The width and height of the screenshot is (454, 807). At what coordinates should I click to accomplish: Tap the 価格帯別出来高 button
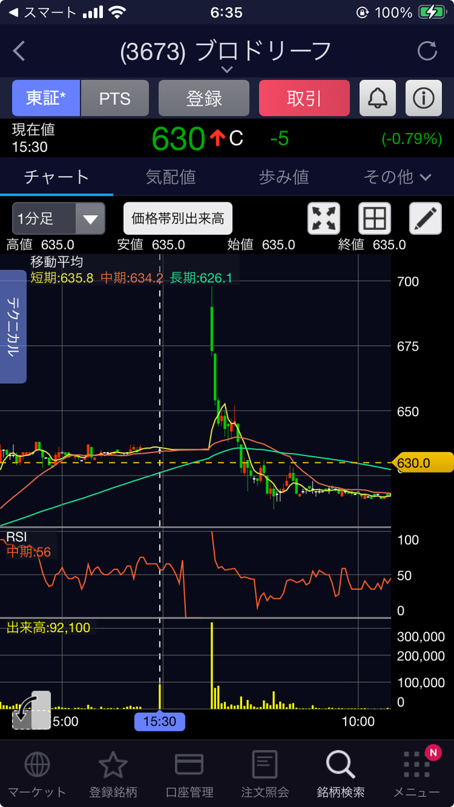[x=178, y=219]
